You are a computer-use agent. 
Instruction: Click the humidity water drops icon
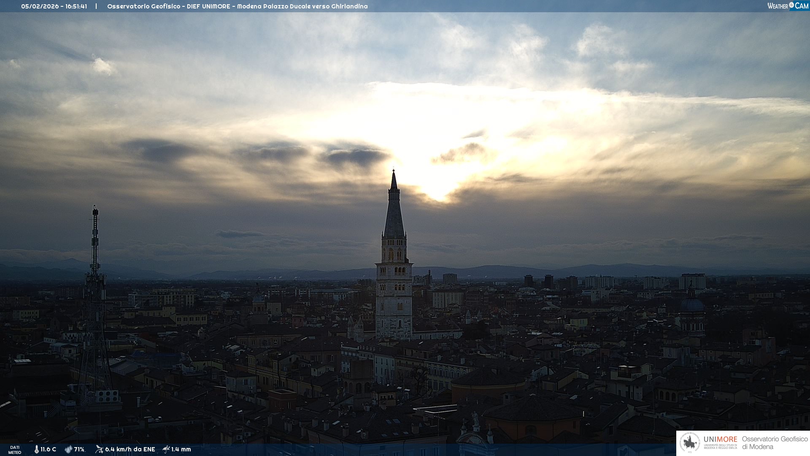pyautogui.click(x=68, y=449)
